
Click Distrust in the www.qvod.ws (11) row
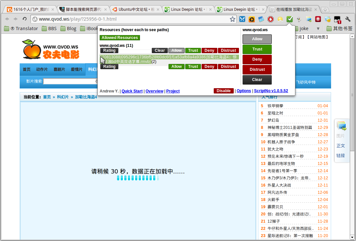(x=228, y=50)
